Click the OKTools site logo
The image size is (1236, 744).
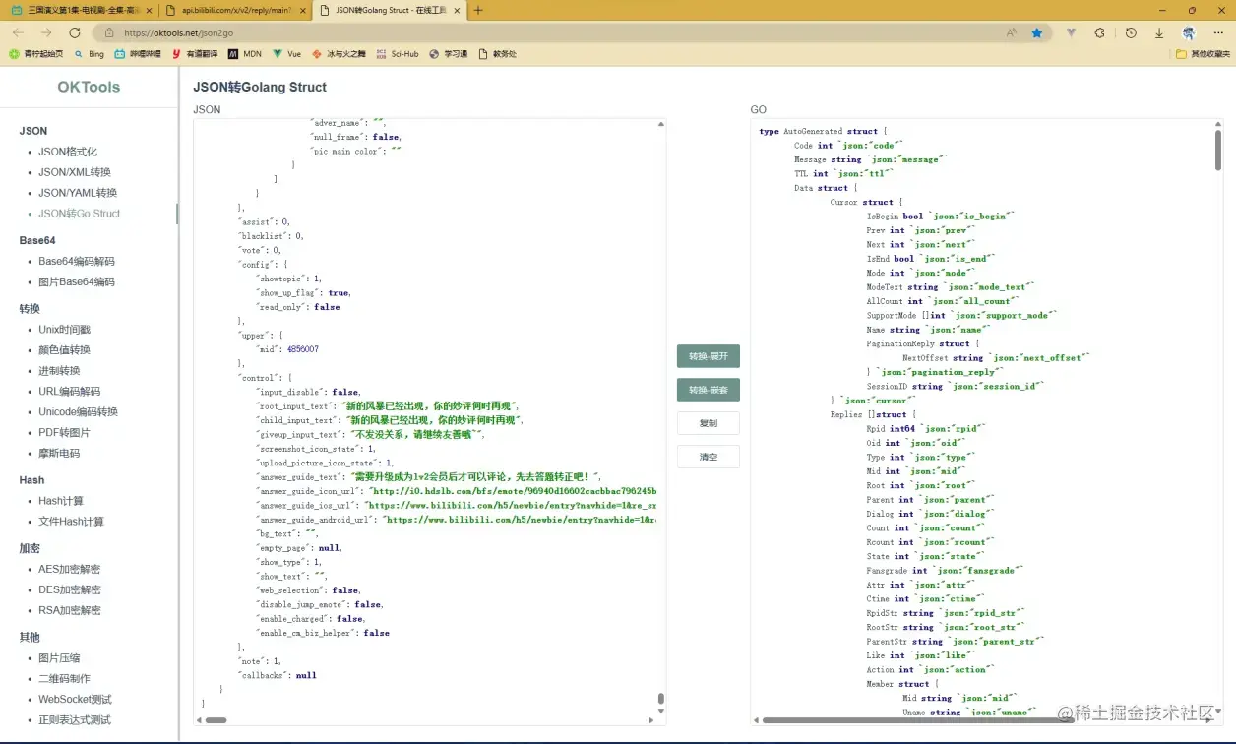pyautogui.click(x=89, y=87)
